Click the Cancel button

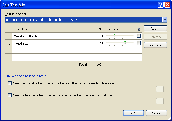point(157,113)
